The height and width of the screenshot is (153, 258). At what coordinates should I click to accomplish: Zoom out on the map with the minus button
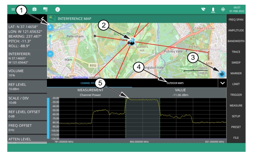pyautogui.click(x=50, y=54)
